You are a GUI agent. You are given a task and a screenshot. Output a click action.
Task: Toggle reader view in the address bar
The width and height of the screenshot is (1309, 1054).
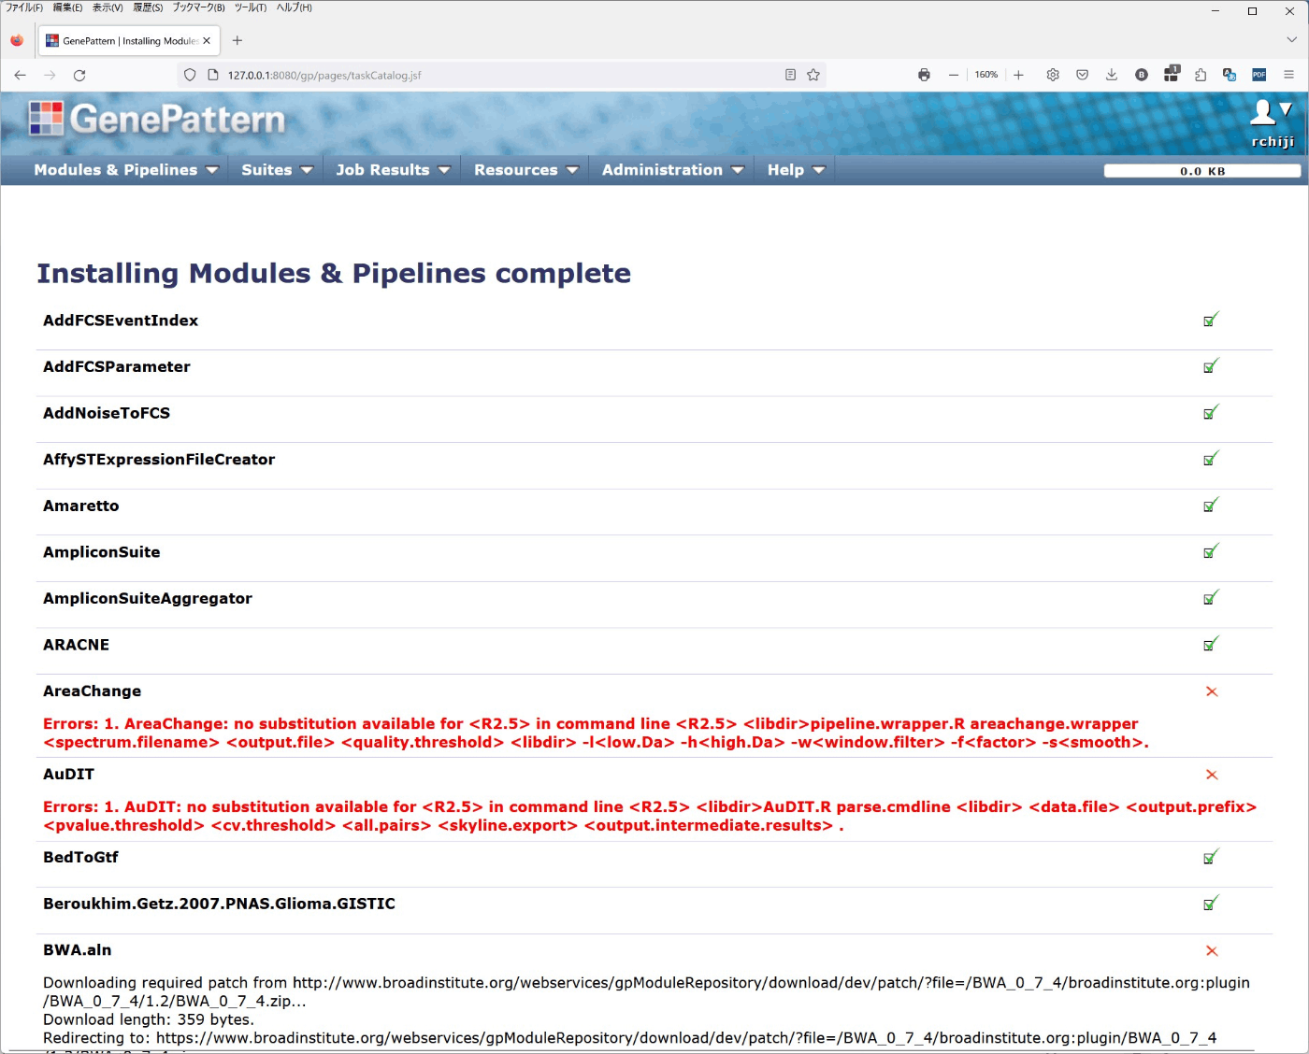(790, 75)
